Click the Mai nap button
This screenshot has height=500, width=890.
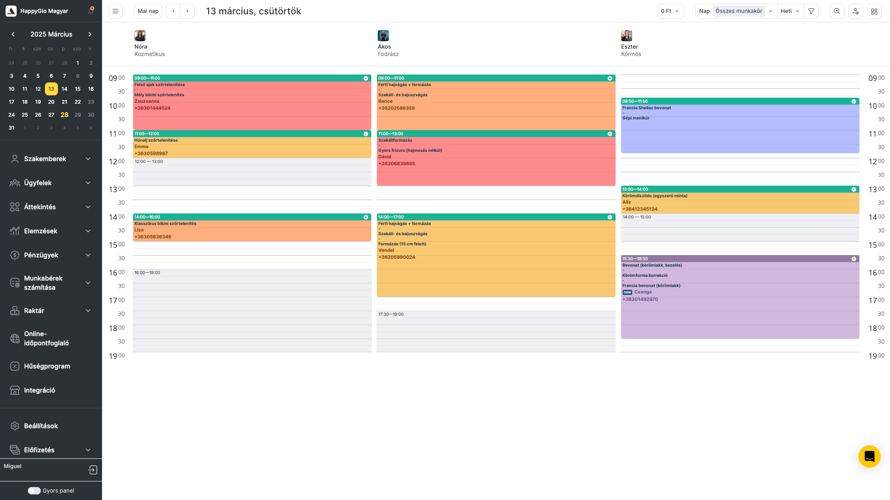click(148, 11)
